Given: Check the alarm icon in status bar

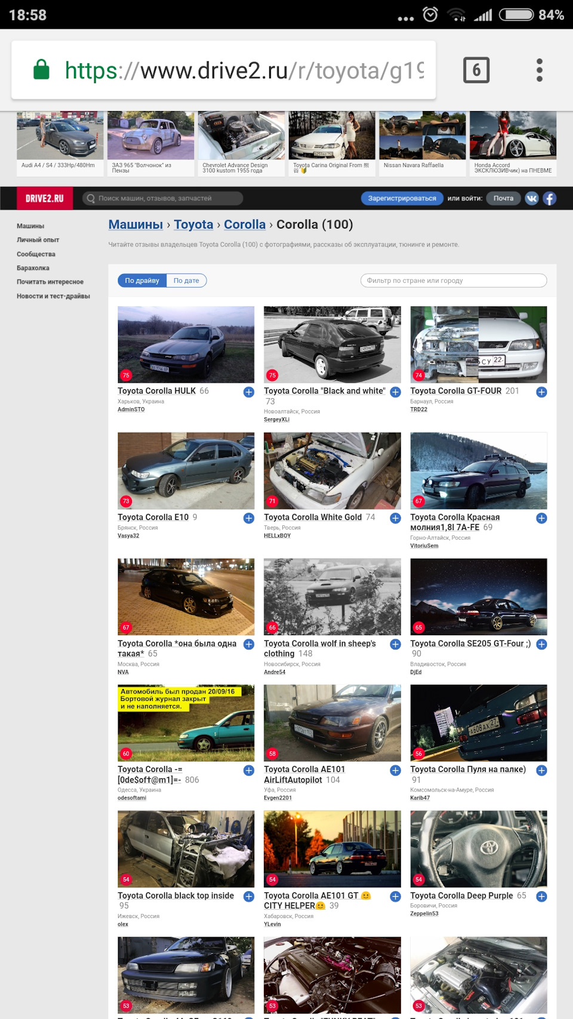Looking at the screenshot, I should coord(430,14).
